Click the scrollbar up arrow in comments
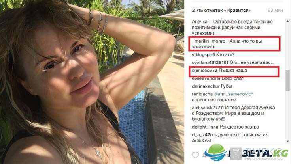Image resolution: width=291 pixels, height=164 pixels. tap(288, 21)
